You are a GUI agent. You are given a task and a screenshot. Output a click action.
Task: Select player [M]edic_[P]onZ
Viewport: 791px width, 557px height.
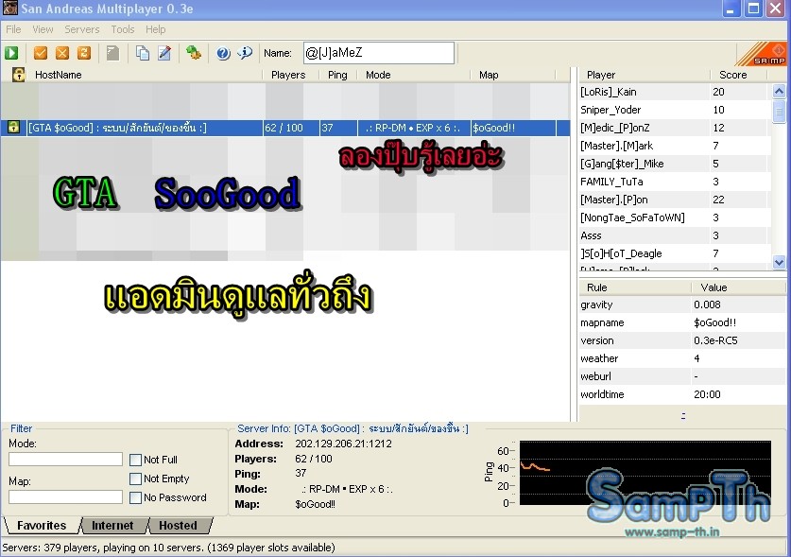(675, 128)
